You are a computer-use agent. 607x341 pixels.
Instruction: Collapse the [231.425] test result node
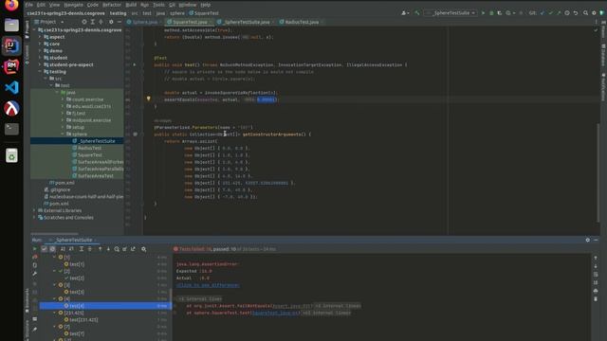coord(55,313)
